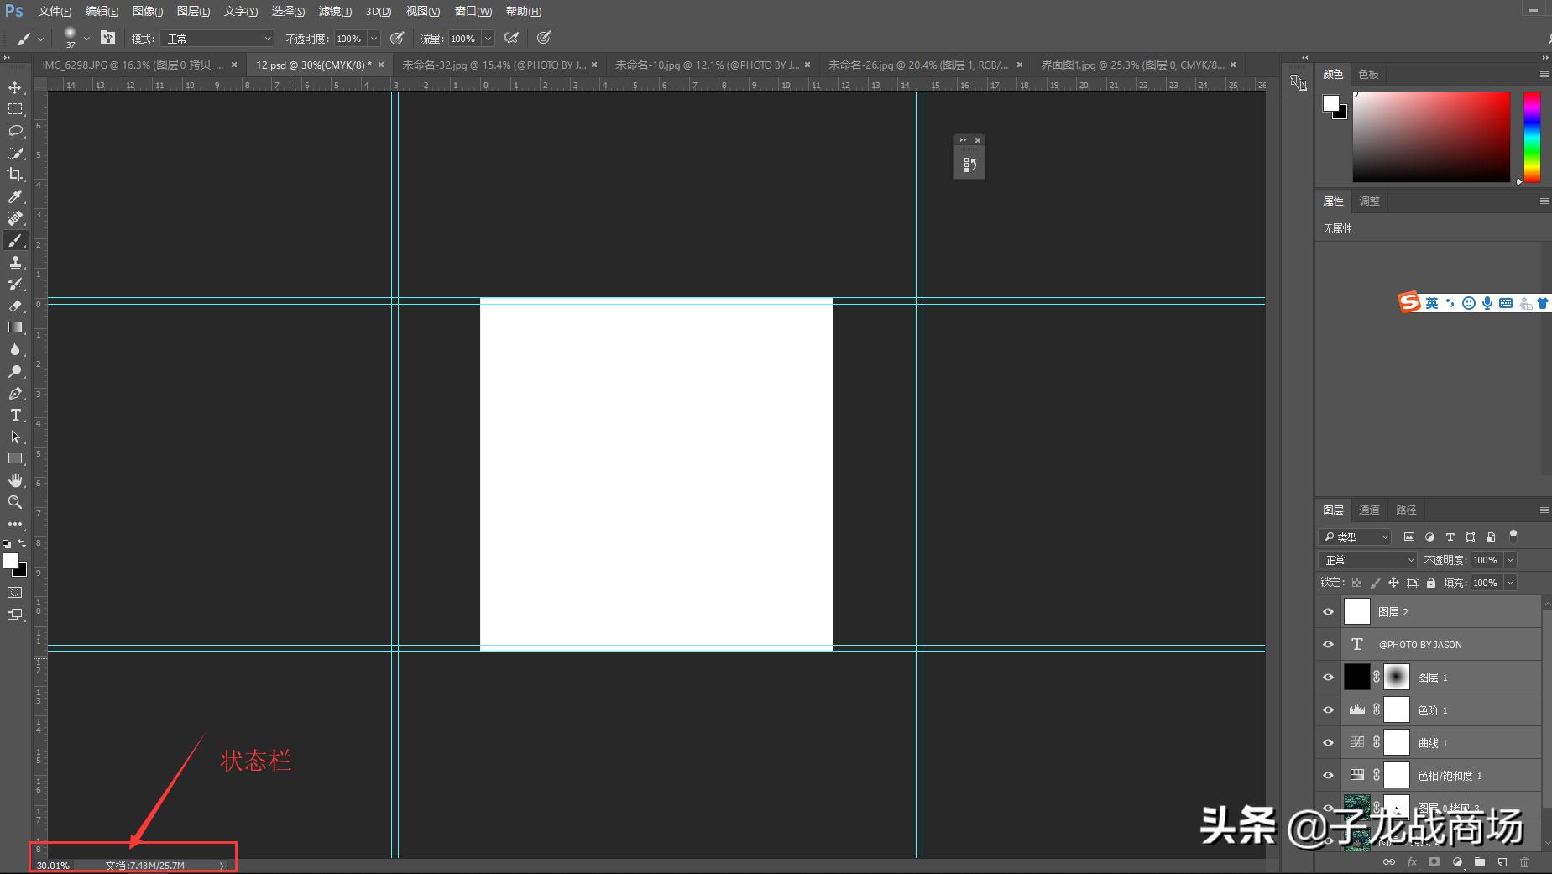The image size is (1552, 874).
Task: Switch to the 通道 panel tab
Action: click(1369, 510)
